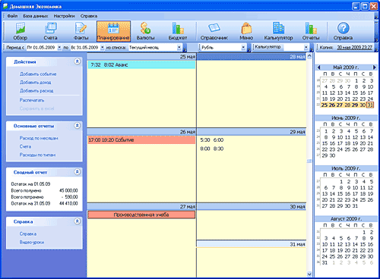Open the Настройки menu

[x=64, y=16]
